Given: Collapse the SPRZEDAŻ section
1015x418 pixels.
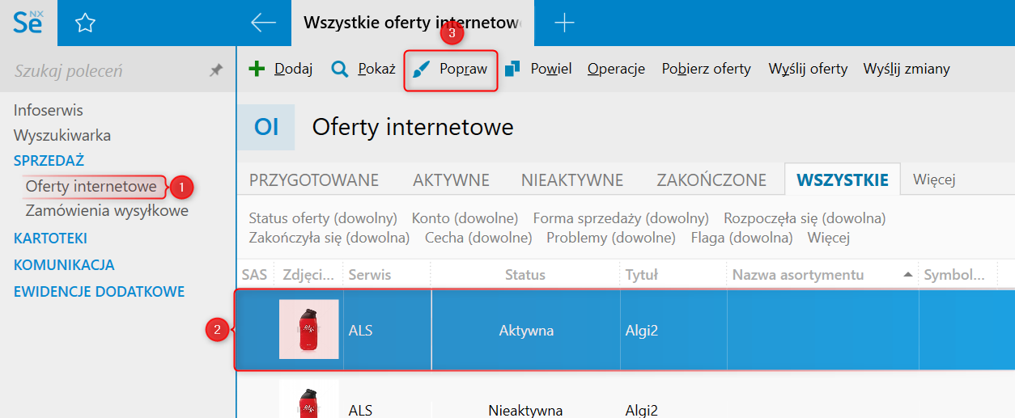Looking at the screenshot, I should click(x=49, y=160).
